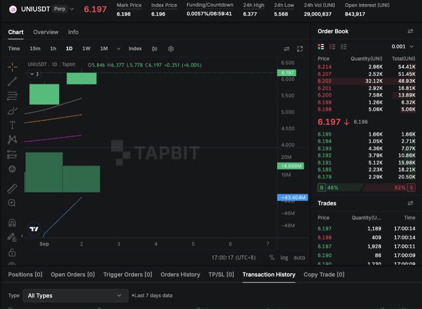Select the 1h interval
Image resolution: width=422 pixels, height=309 pixels.
(x=53, y=49)
